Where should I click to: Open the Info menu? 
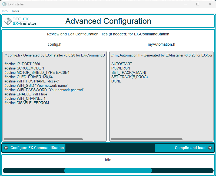[x=5, y=11]
